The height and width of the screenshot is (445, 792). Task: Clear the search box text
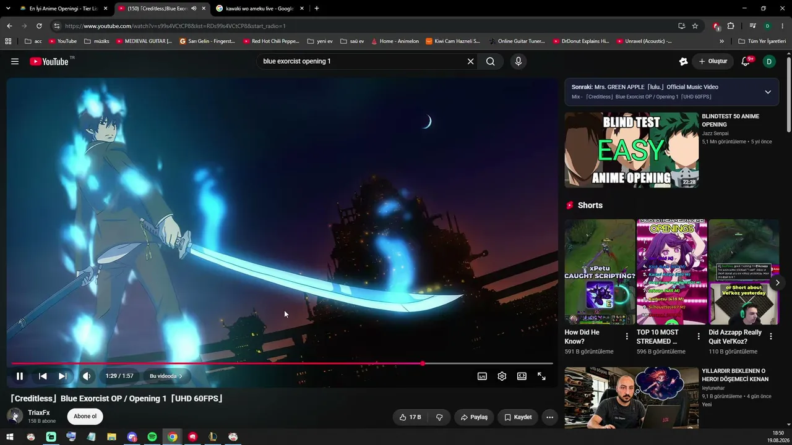point(470,61)
